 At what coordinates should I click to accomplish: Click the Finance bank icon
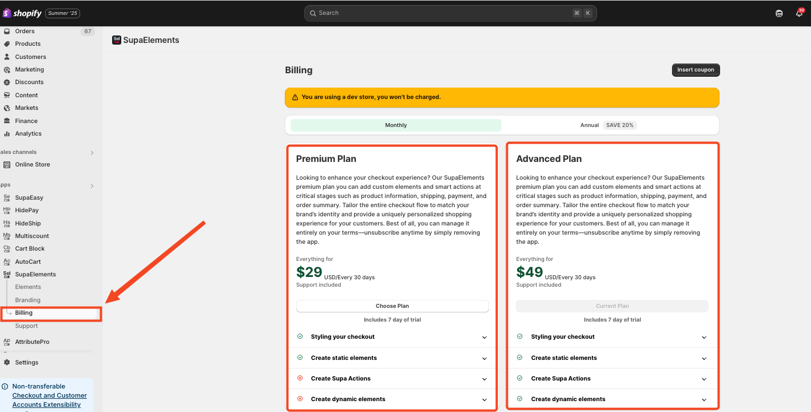[7, 121]
